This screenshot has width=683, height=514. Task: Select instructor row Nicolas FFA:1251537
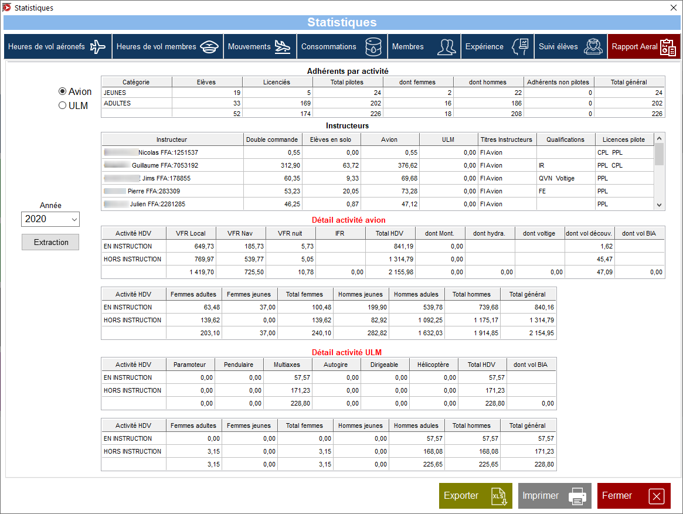click(378, 152)
